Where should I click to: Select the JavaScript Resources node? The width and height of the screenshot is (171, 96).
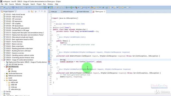point(15,74)
